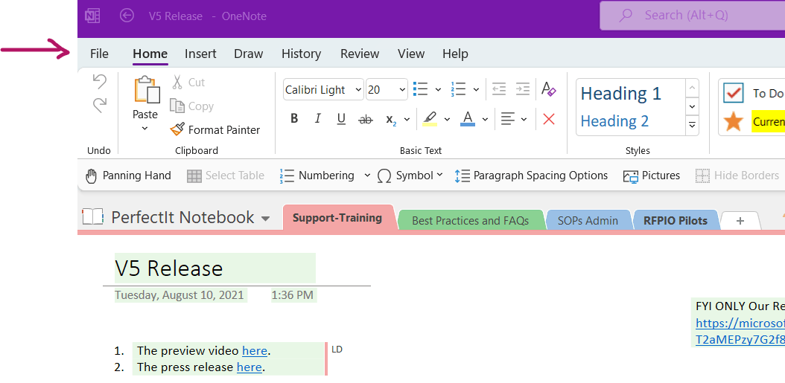Expand the paragraph alignment options arrow

coord(524,119)
